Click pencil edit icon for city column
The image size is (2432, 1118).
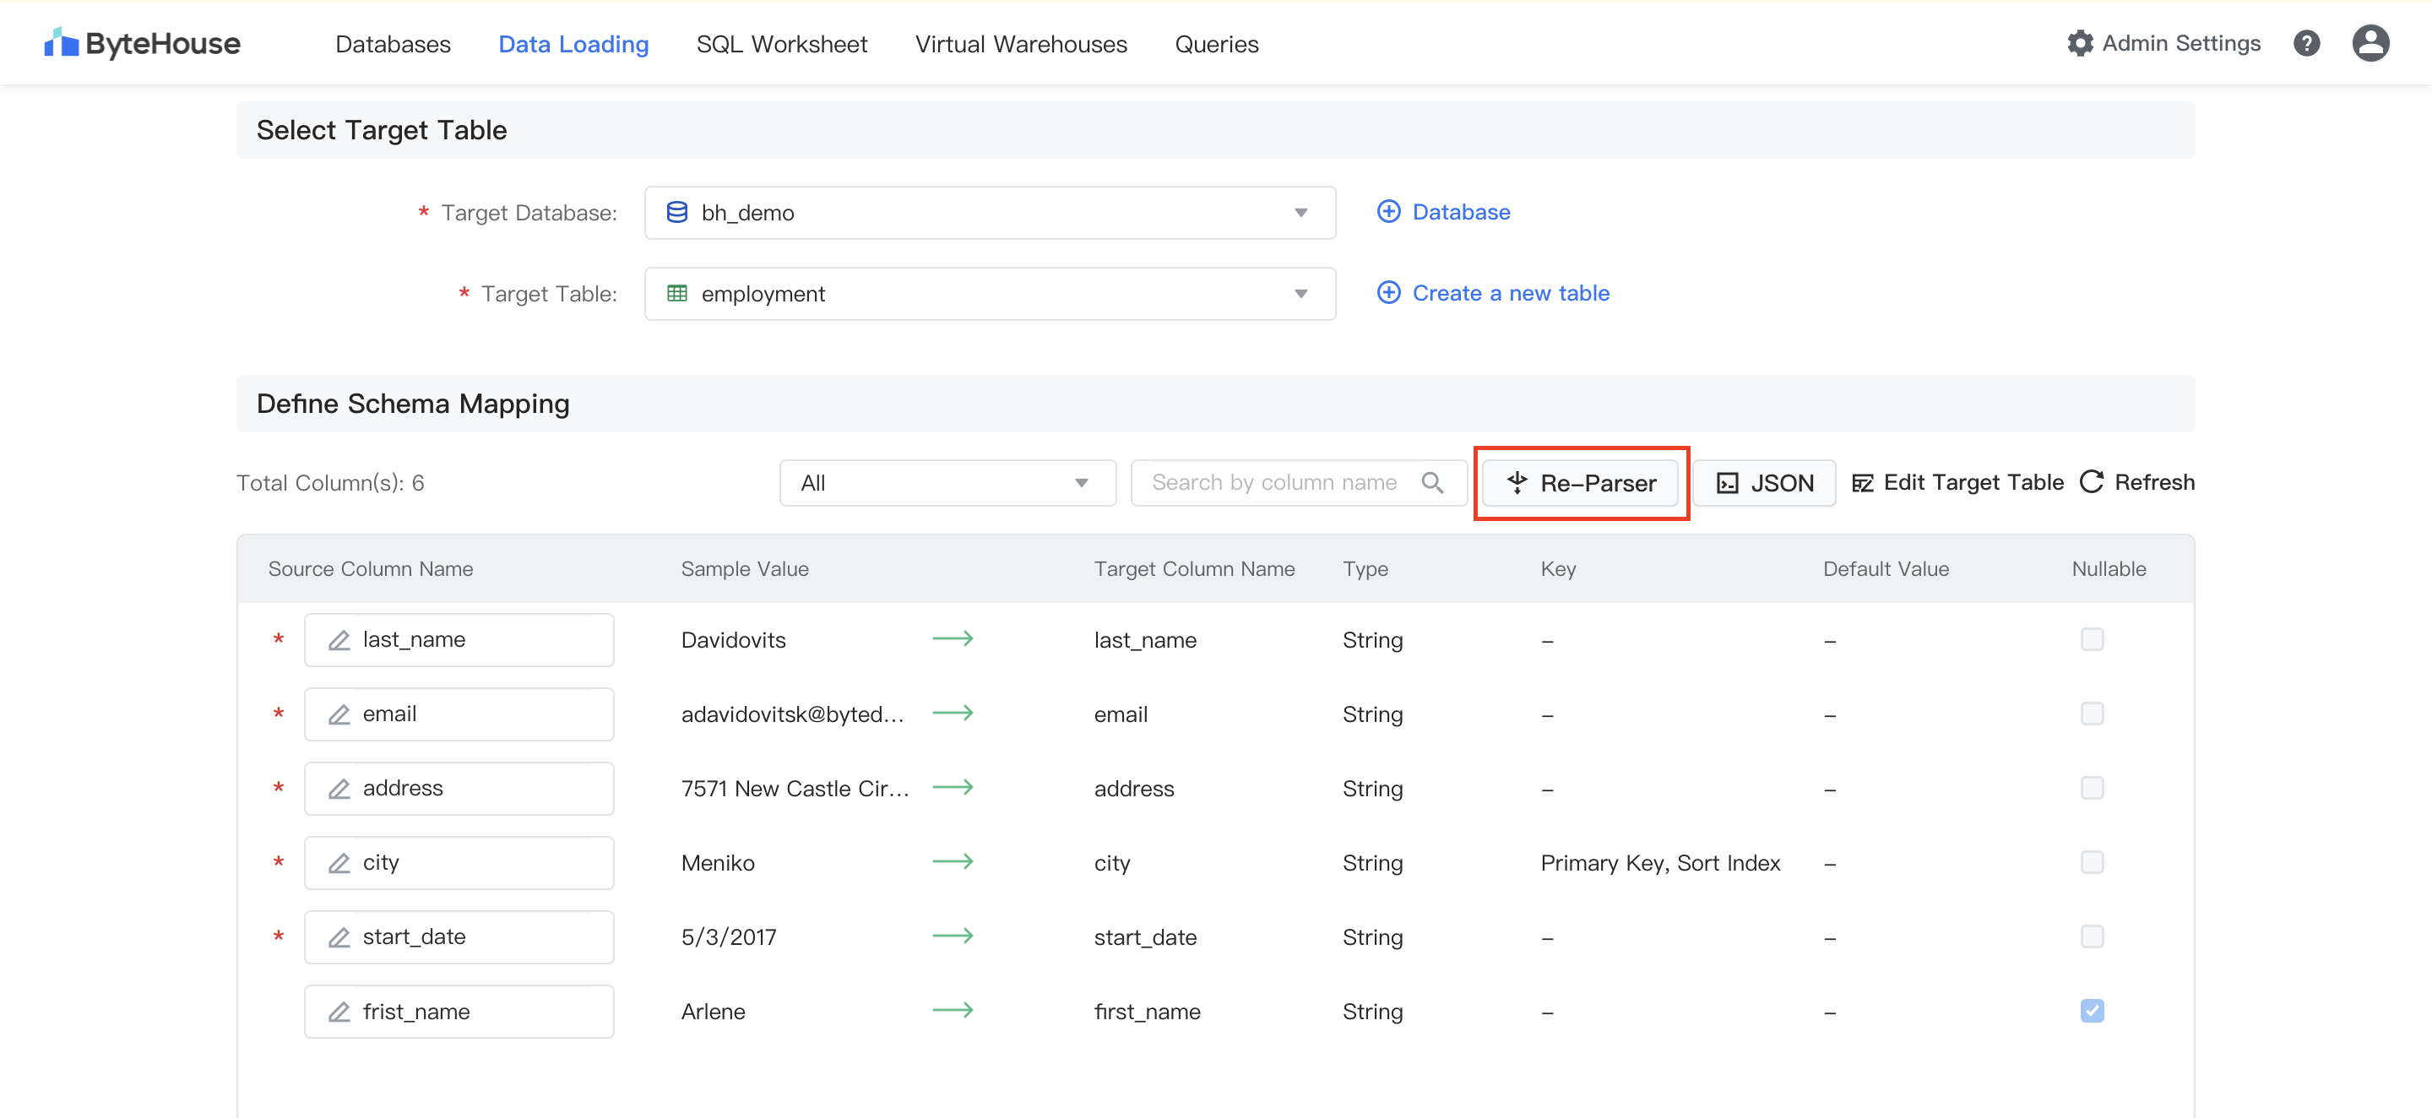[339, 863]
